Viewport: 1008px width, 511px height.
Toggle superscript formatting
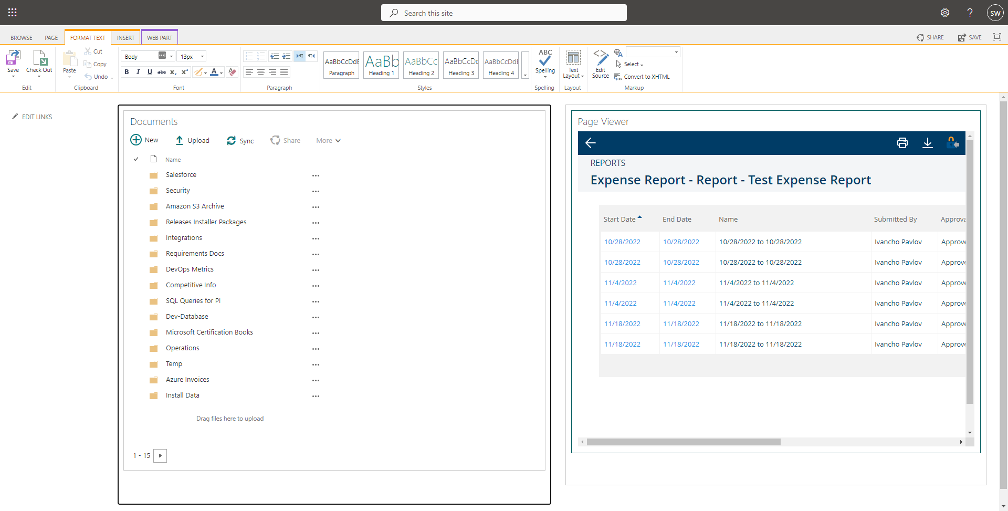[185, 72]
